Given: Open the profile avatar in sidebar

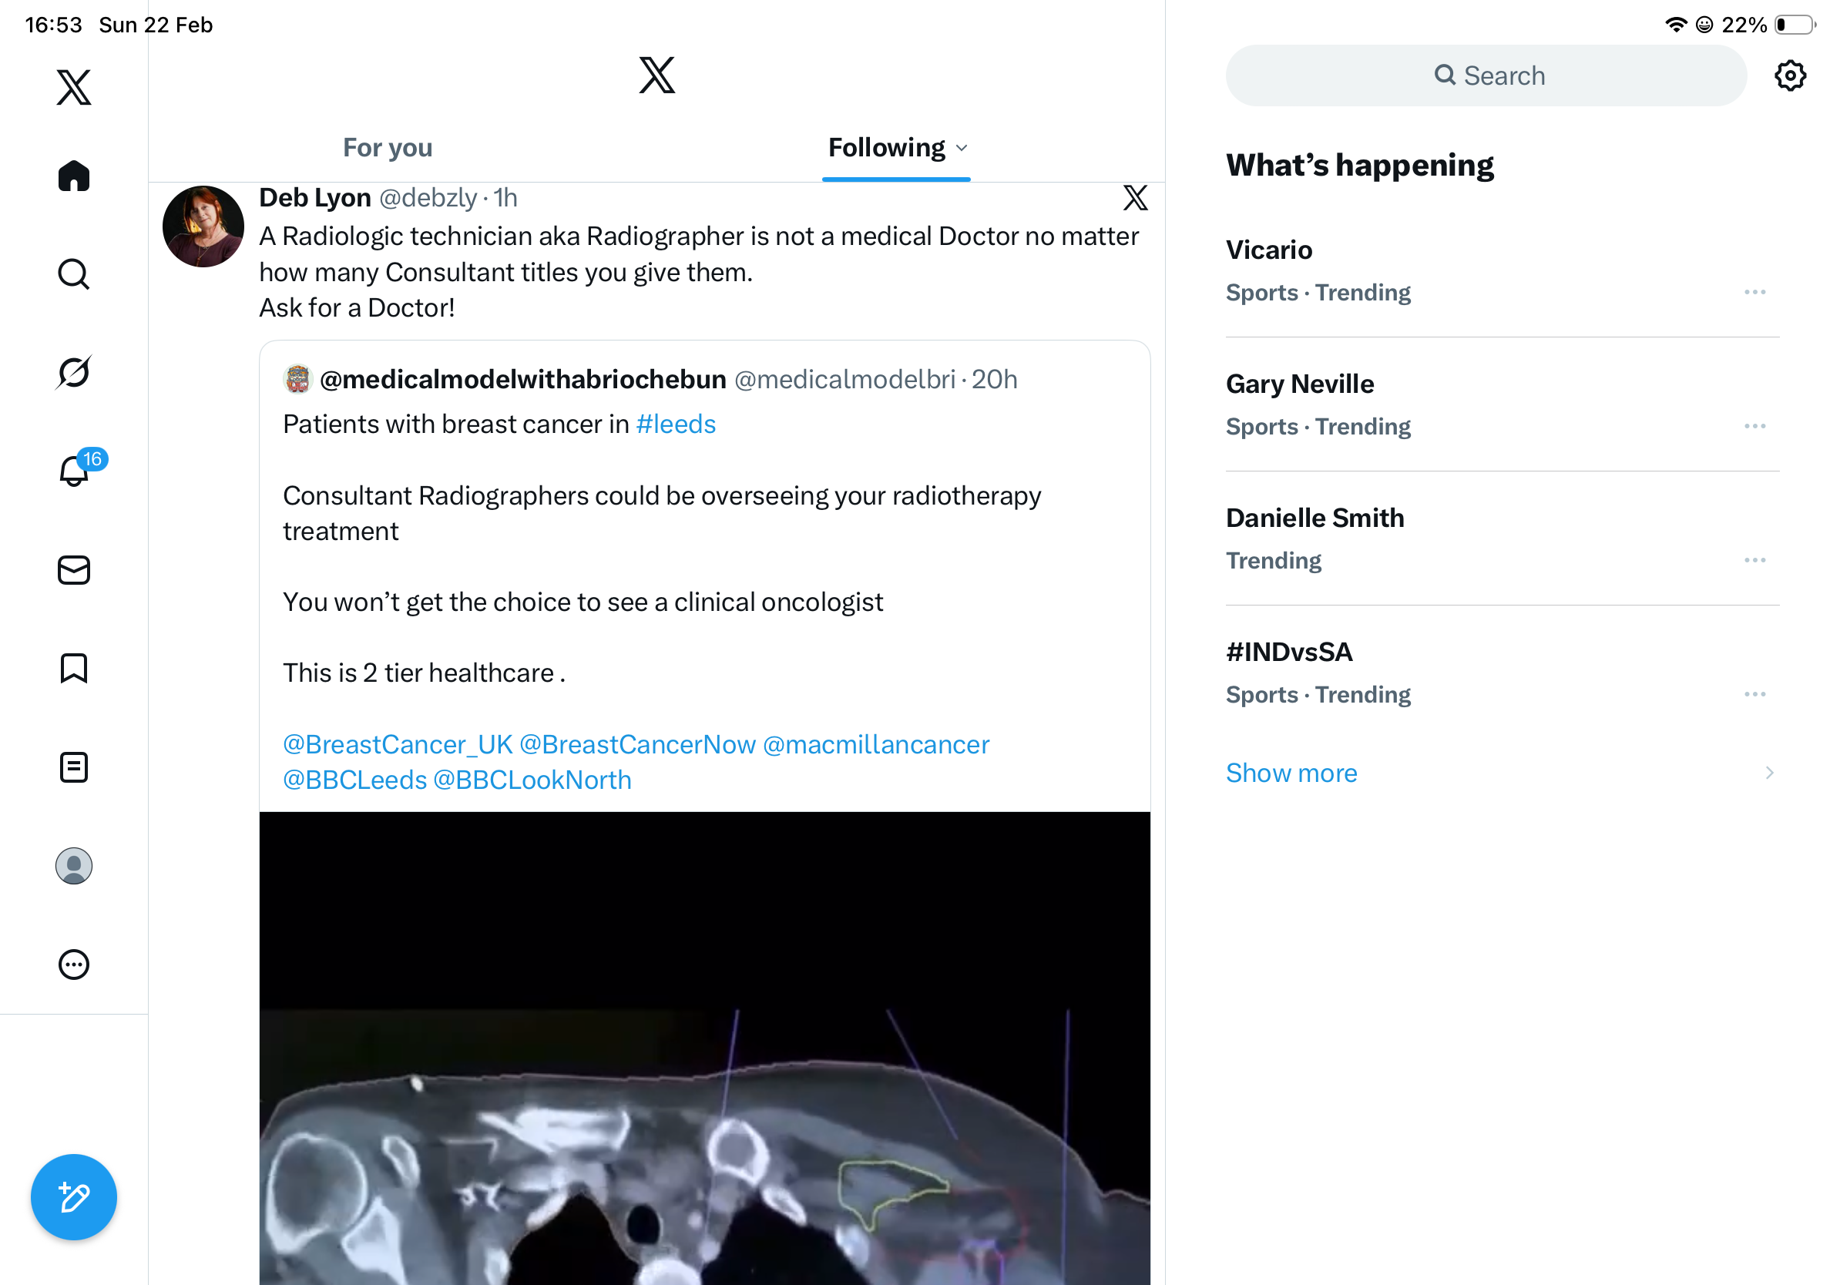Looking at the screenshot, I should click(x=74, y=866).
